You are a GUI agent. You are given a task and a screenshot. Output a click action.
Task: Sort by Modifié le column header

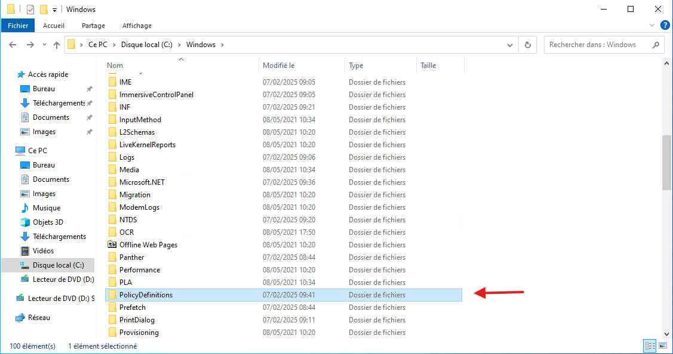click(x=278, y=66)
